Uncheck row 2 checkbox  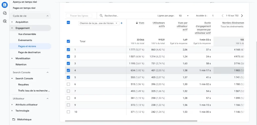point(68,56)
